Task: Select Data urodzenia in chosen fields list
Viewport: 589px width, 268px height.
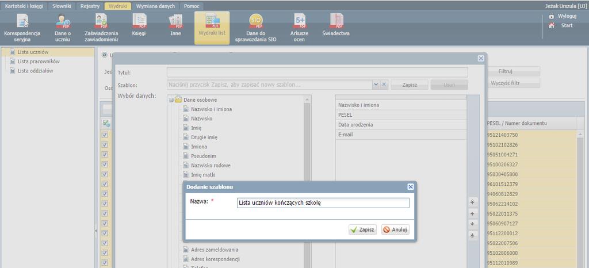Action: coord(401,125)
